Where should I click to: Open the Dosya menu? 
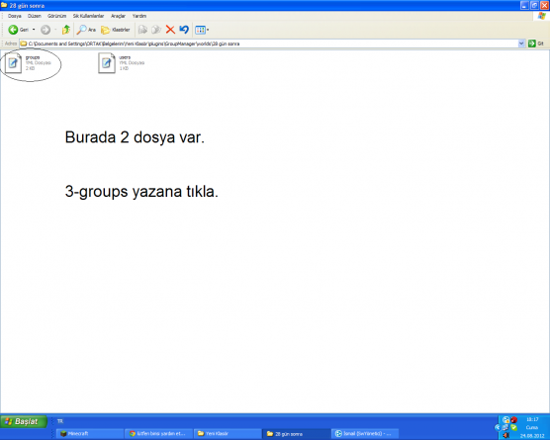(15, 16)
